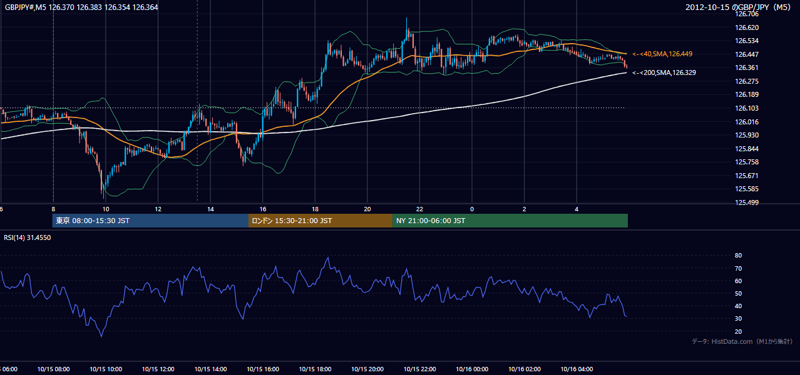
Task: Click price axis label 126.189
Action: [747, 94]
